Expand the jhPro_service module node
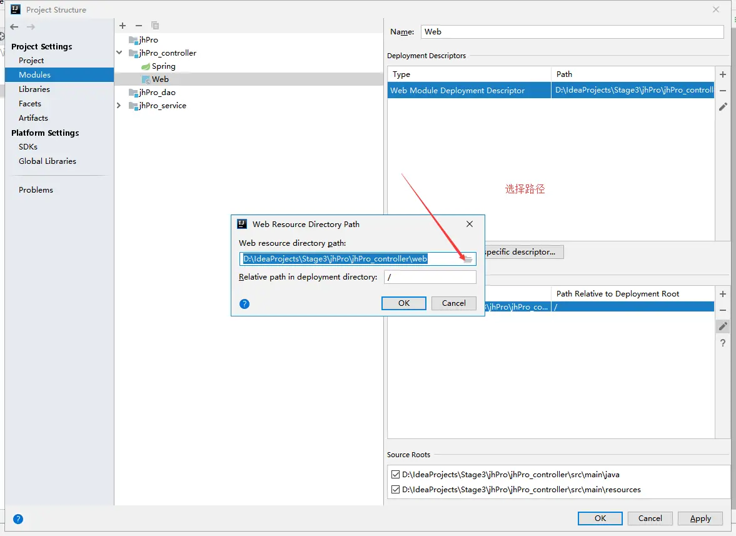 [119, 106]
